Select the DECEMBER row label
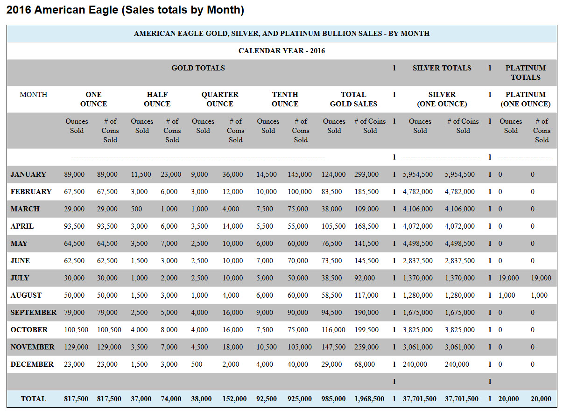The image size is (563, 412). point(32,364)
